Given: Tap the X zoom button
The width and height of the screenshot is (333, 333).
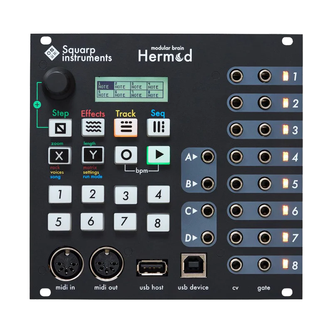Looking at the screenshot, I should [59, 155].
